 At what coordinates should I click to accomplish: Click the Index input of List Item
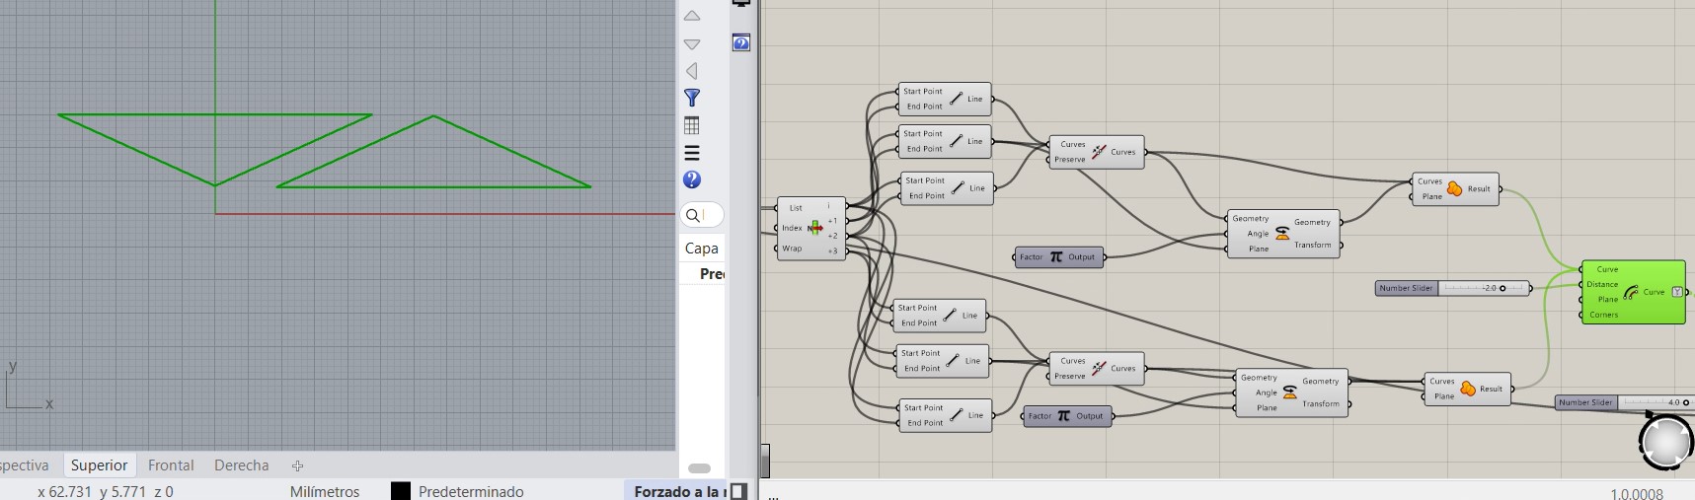pos(792,228)
